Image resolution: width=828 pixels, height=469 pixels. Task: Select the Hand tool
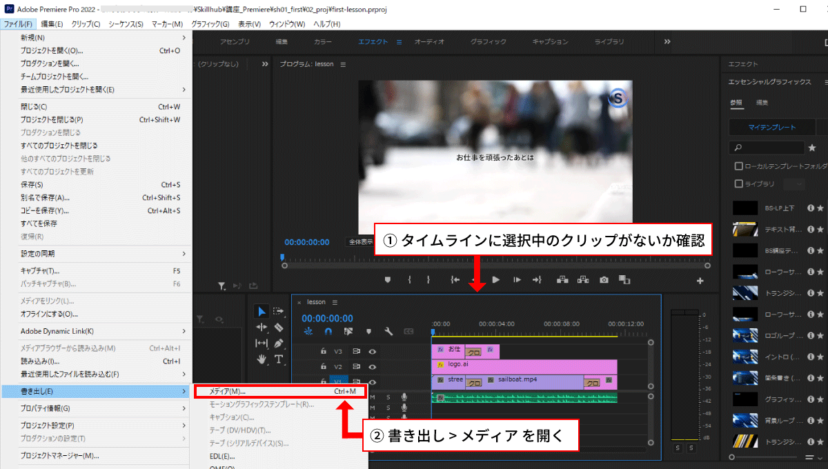(262, 359)
